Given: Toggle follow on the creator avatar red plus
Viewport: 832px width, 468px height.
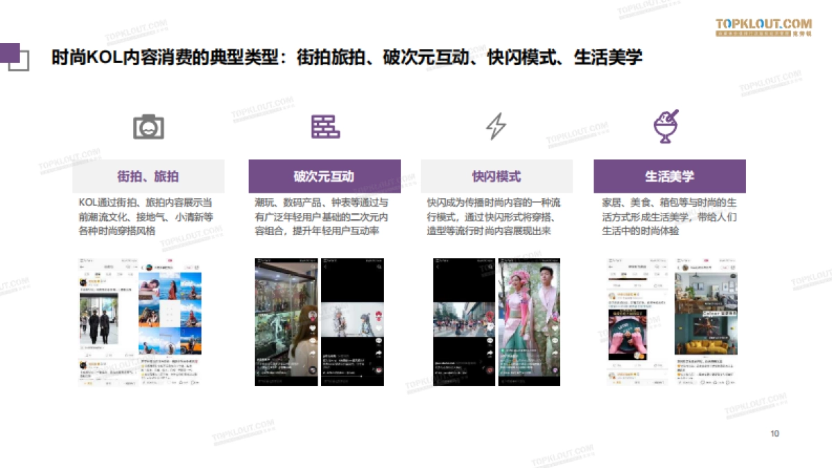Looking at the screenshot, I should coord(313,319).
